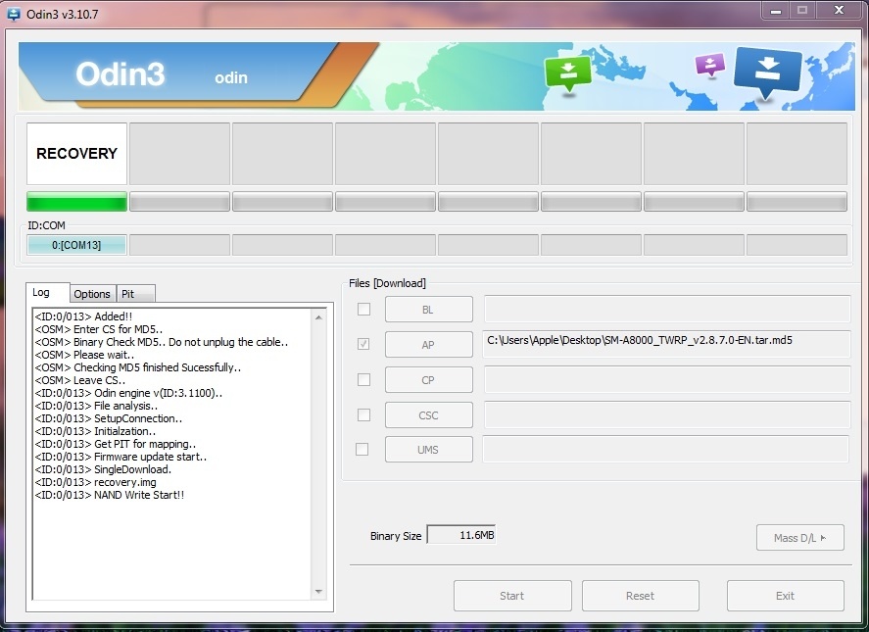Click the empty CSC file path field

667,414
